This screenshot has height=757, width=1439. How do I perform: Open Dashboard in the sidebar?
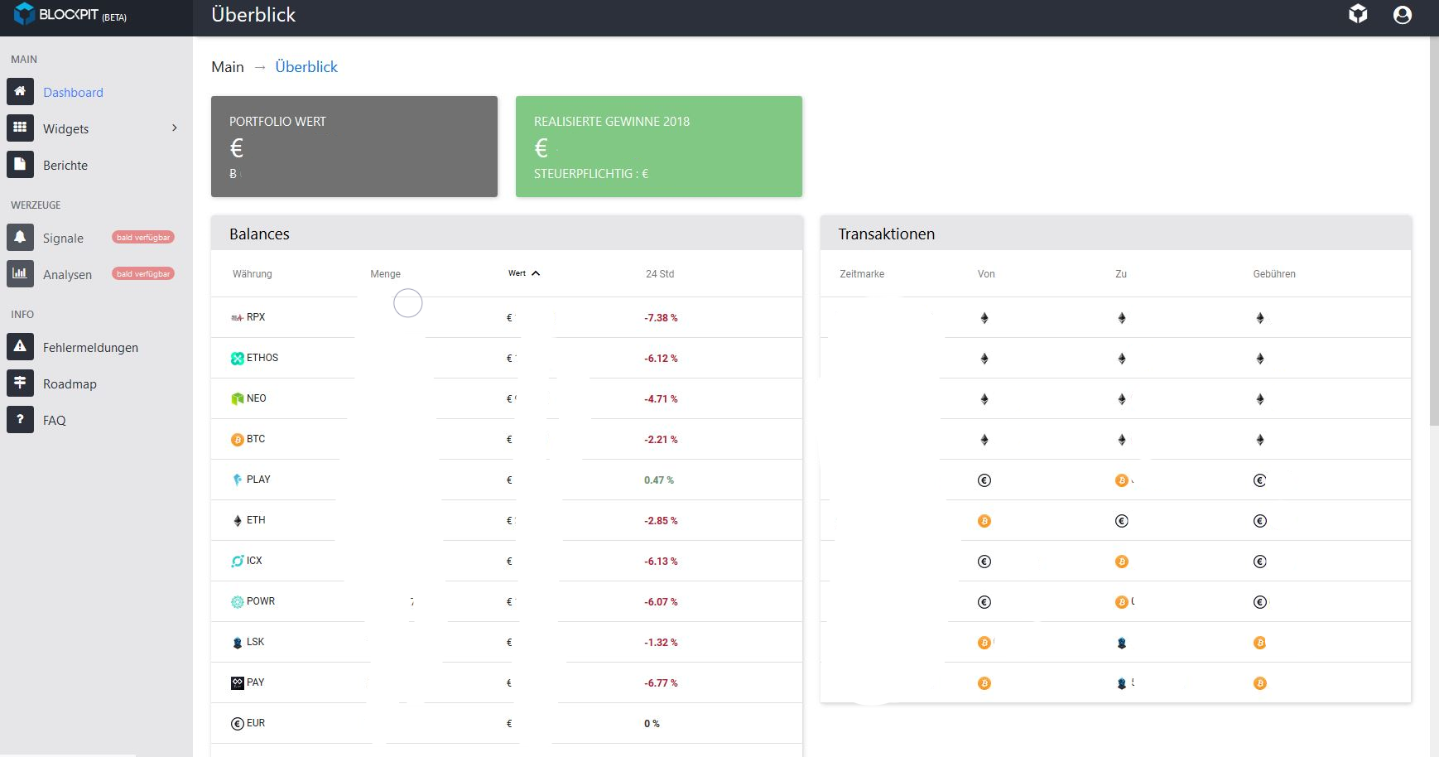click(73, 93)
